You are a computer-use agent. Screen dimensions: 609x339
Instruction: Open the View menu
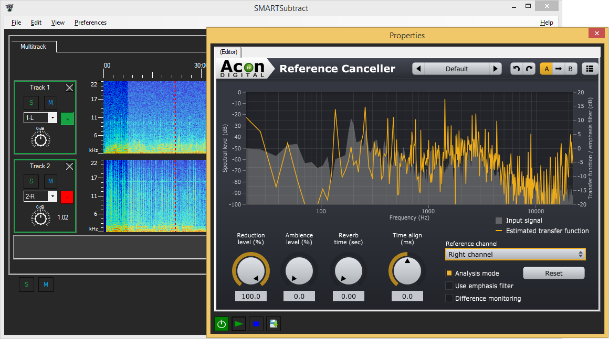tap(58, 23)
